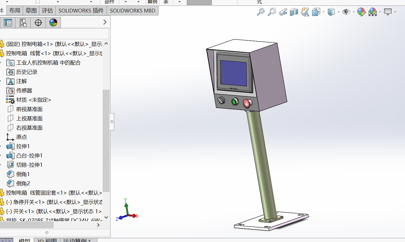This screenshot has height=242, width=405.
Task: Click the View Settings monitor icon
Action: pos(388,12)
